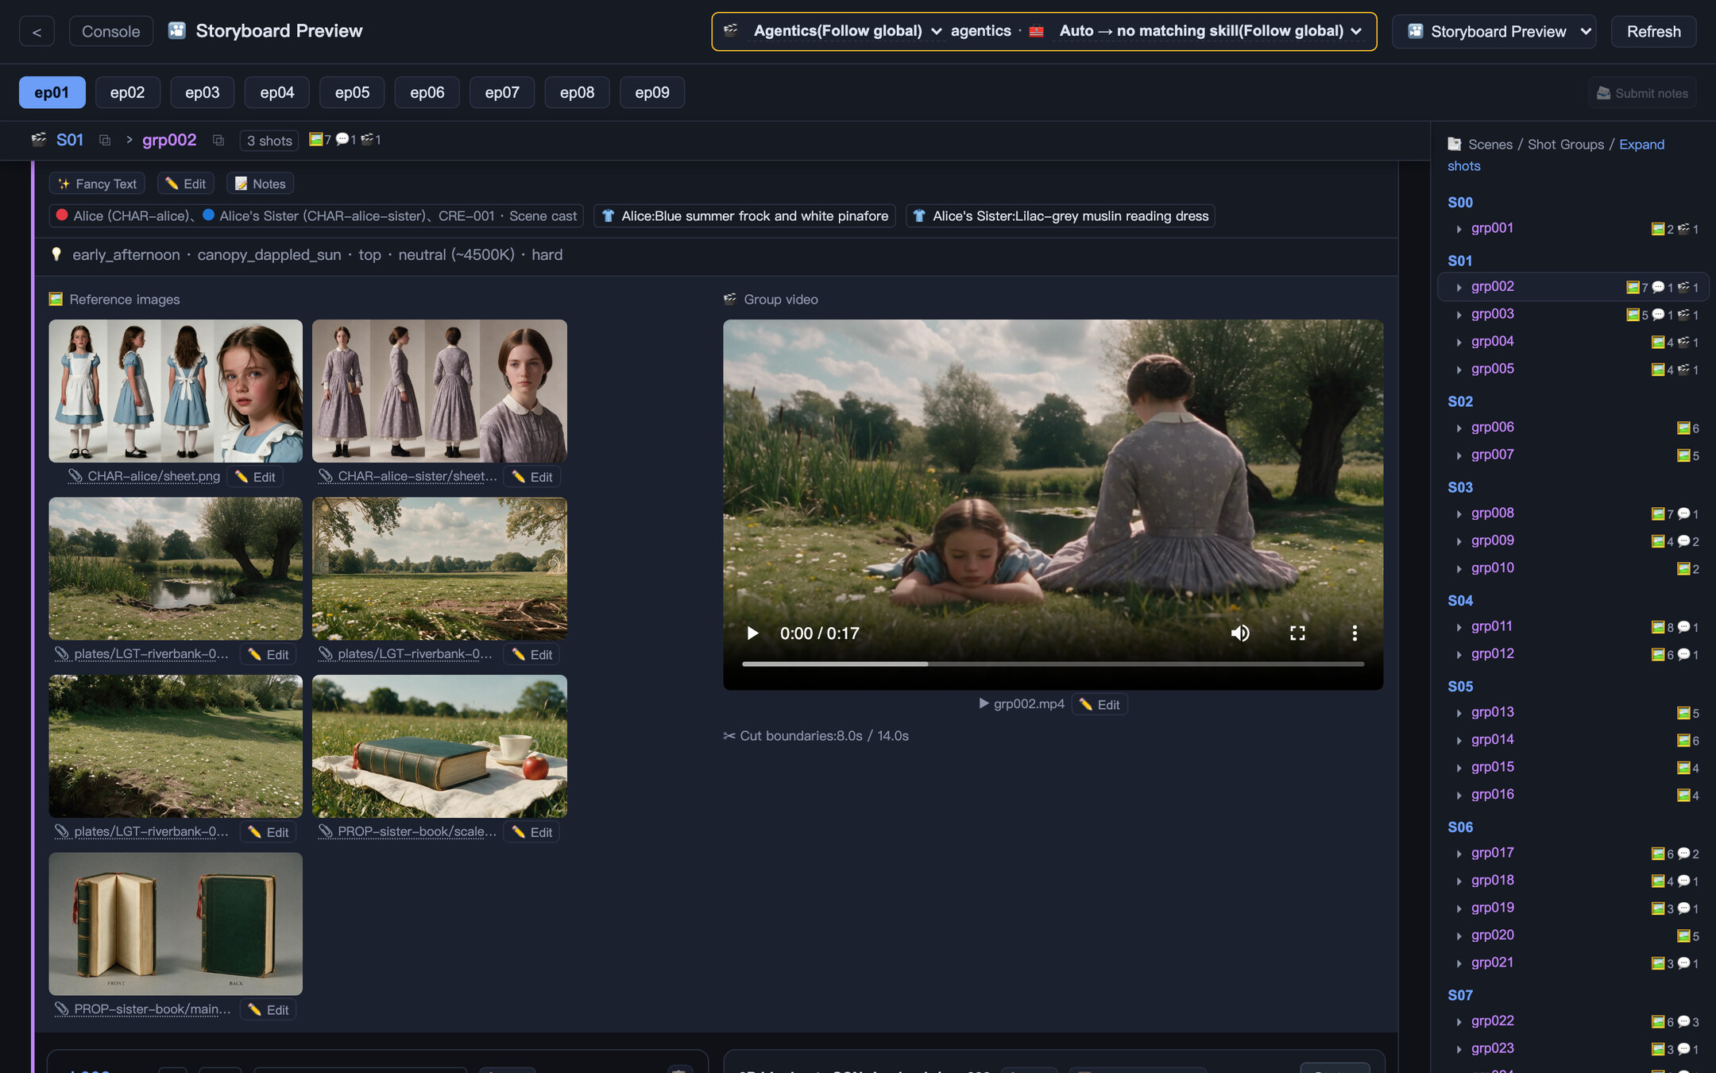Edit the group details pencil button
The image size is (1716, 1073).
click(185, 184)
